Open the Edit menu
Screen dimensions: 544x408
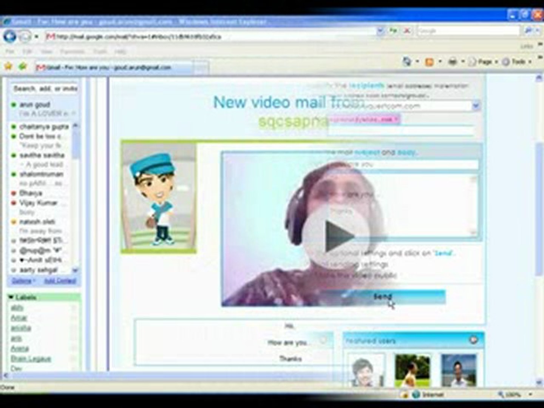[27, 51]
